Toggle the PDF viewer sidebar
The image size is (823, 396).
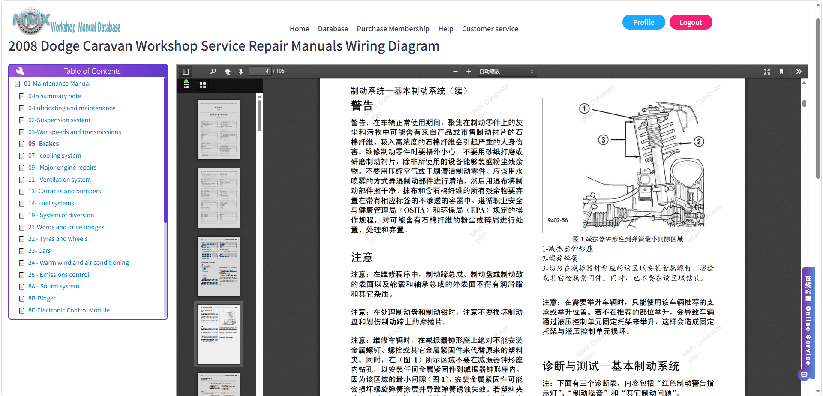[x=186, y=72]
